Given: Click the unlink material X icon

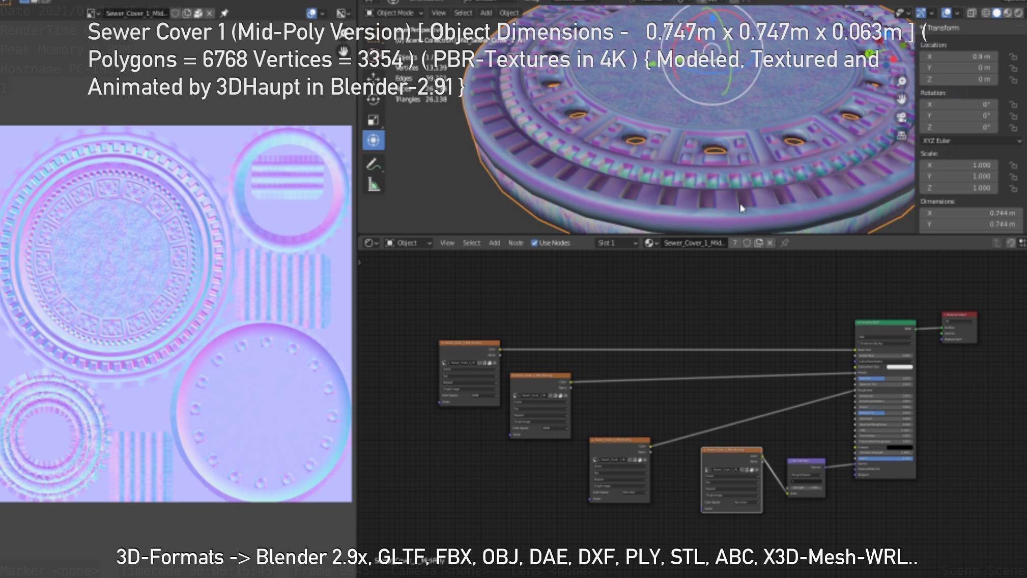Looking at the screenshot, I should [x=770, y=243].
